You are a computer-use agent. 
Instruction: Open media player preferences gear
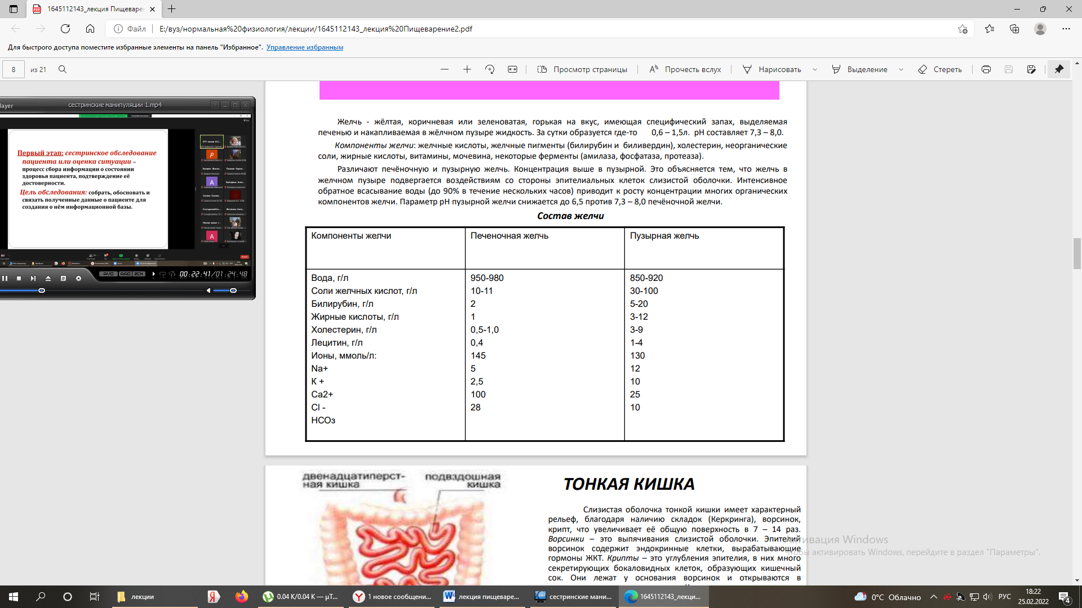[78, 278]
